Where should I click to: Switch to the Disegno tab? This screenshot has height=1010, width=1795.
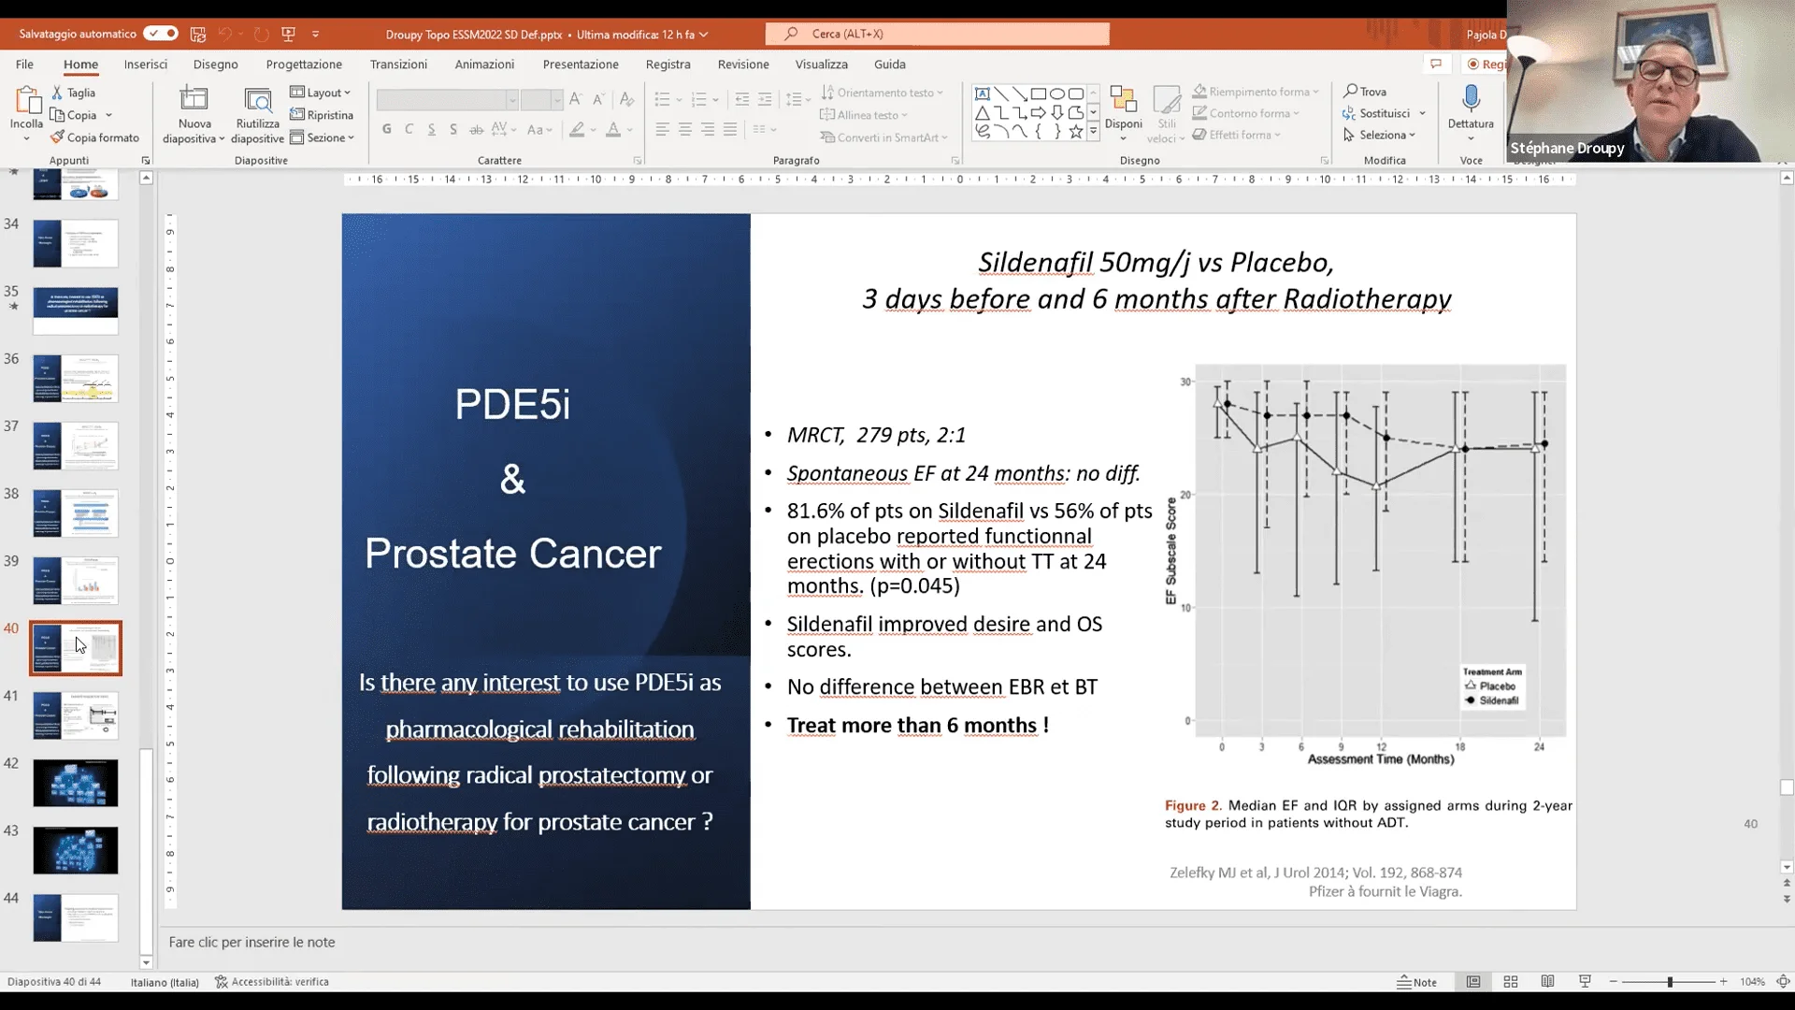[x=216, y=64]
